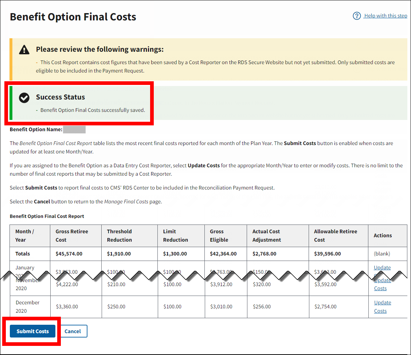Select the Totals gross retiree cost $45,574.00
This screenshot has width=411, height=355.
pos(68,254)
